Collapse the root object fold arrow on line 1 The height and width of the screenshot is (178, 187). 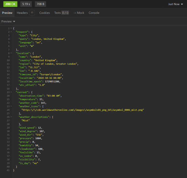[11, 28]
